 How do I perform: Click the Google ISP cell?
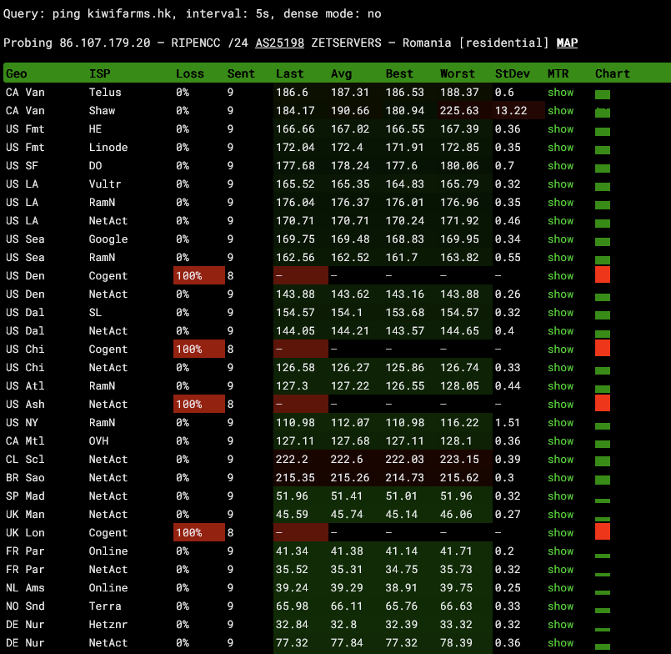(108, 239)
